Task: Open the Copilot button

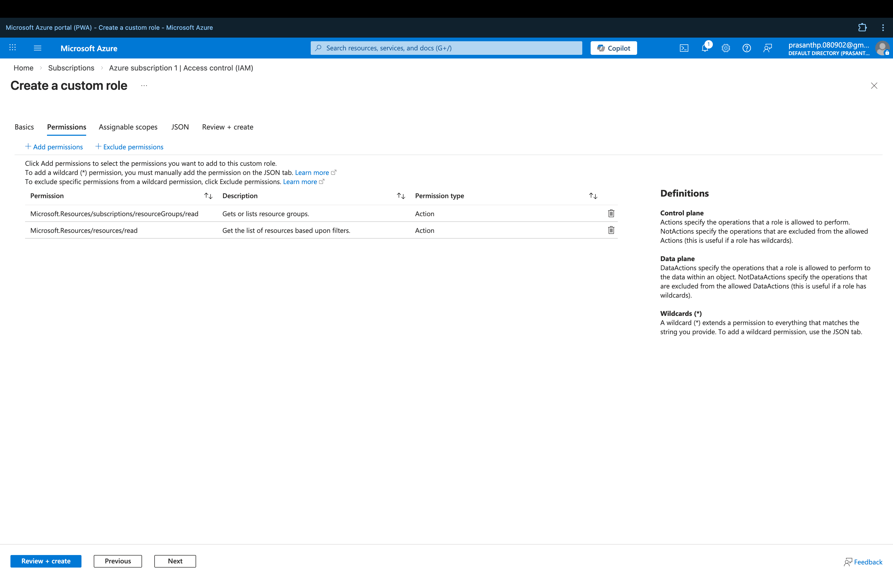Action: click(613, 48)
